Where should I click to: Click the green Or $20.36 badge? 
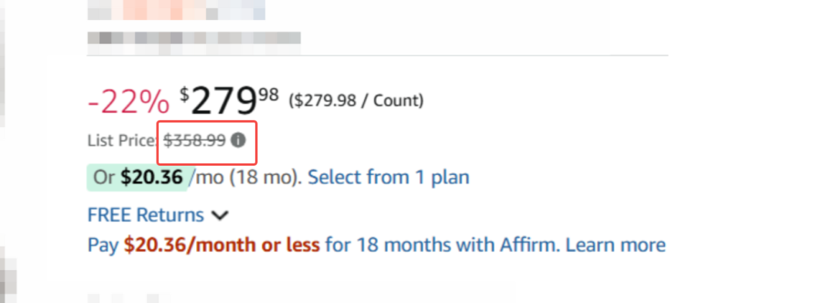click(x=138, y=178)
